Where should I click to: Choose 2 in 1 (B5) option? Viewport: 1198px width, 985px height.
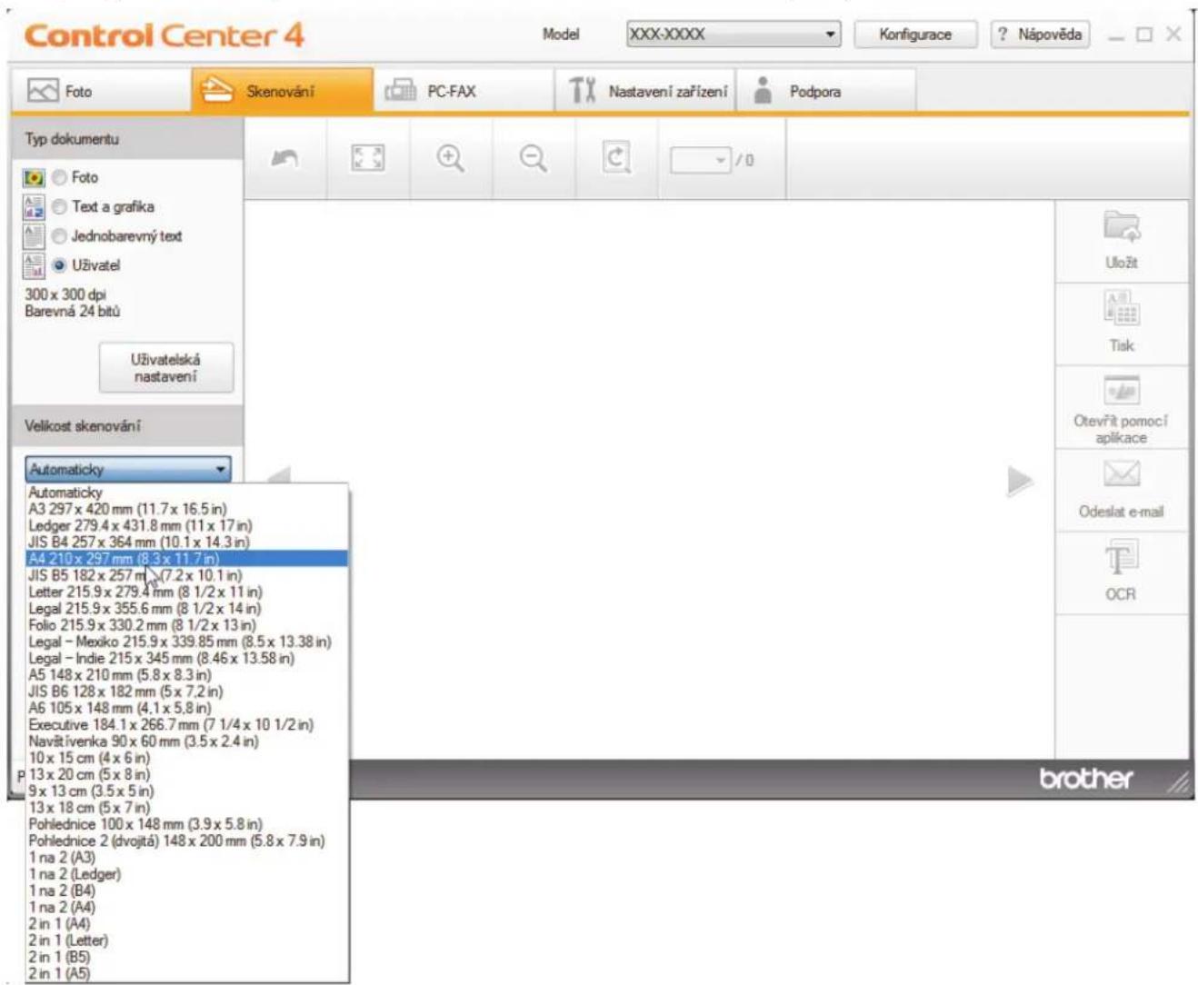pyautogui.click(x=187, y=957)
